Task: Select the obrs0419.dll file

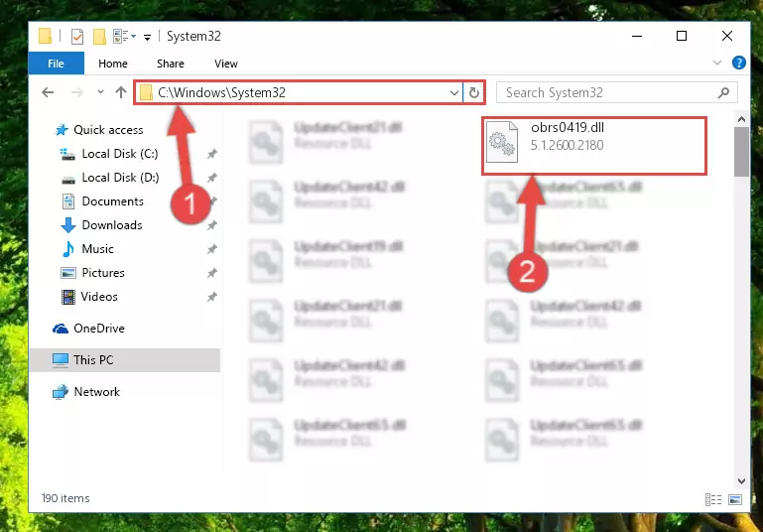Action: pos(594,146)
